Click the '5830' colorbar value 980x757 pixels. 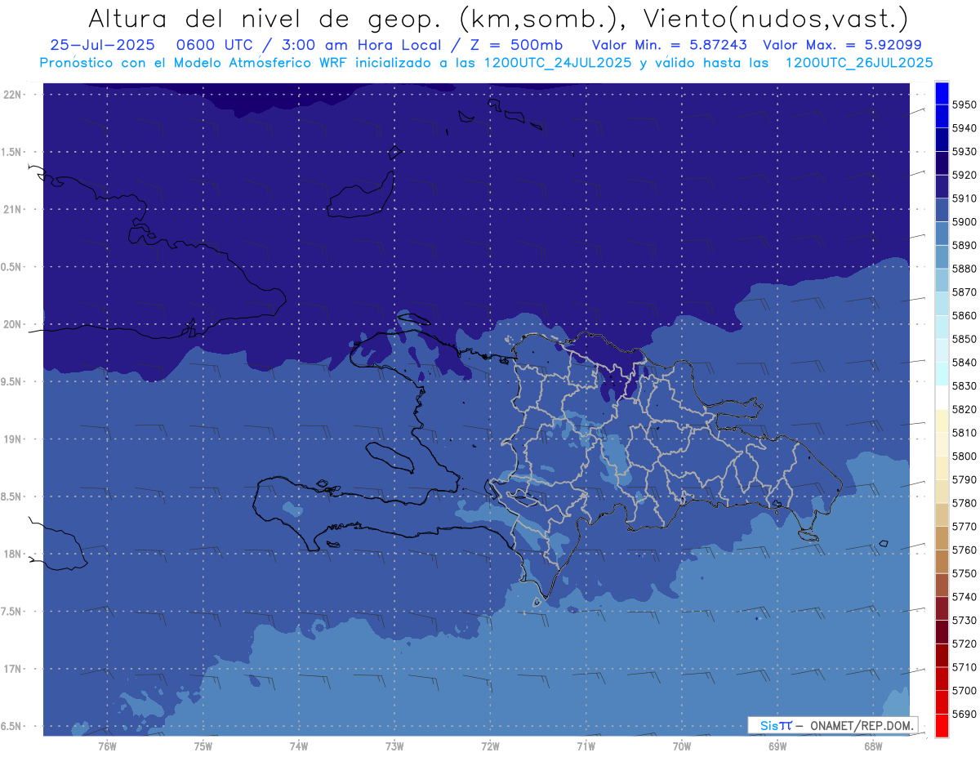pos(964,385)
